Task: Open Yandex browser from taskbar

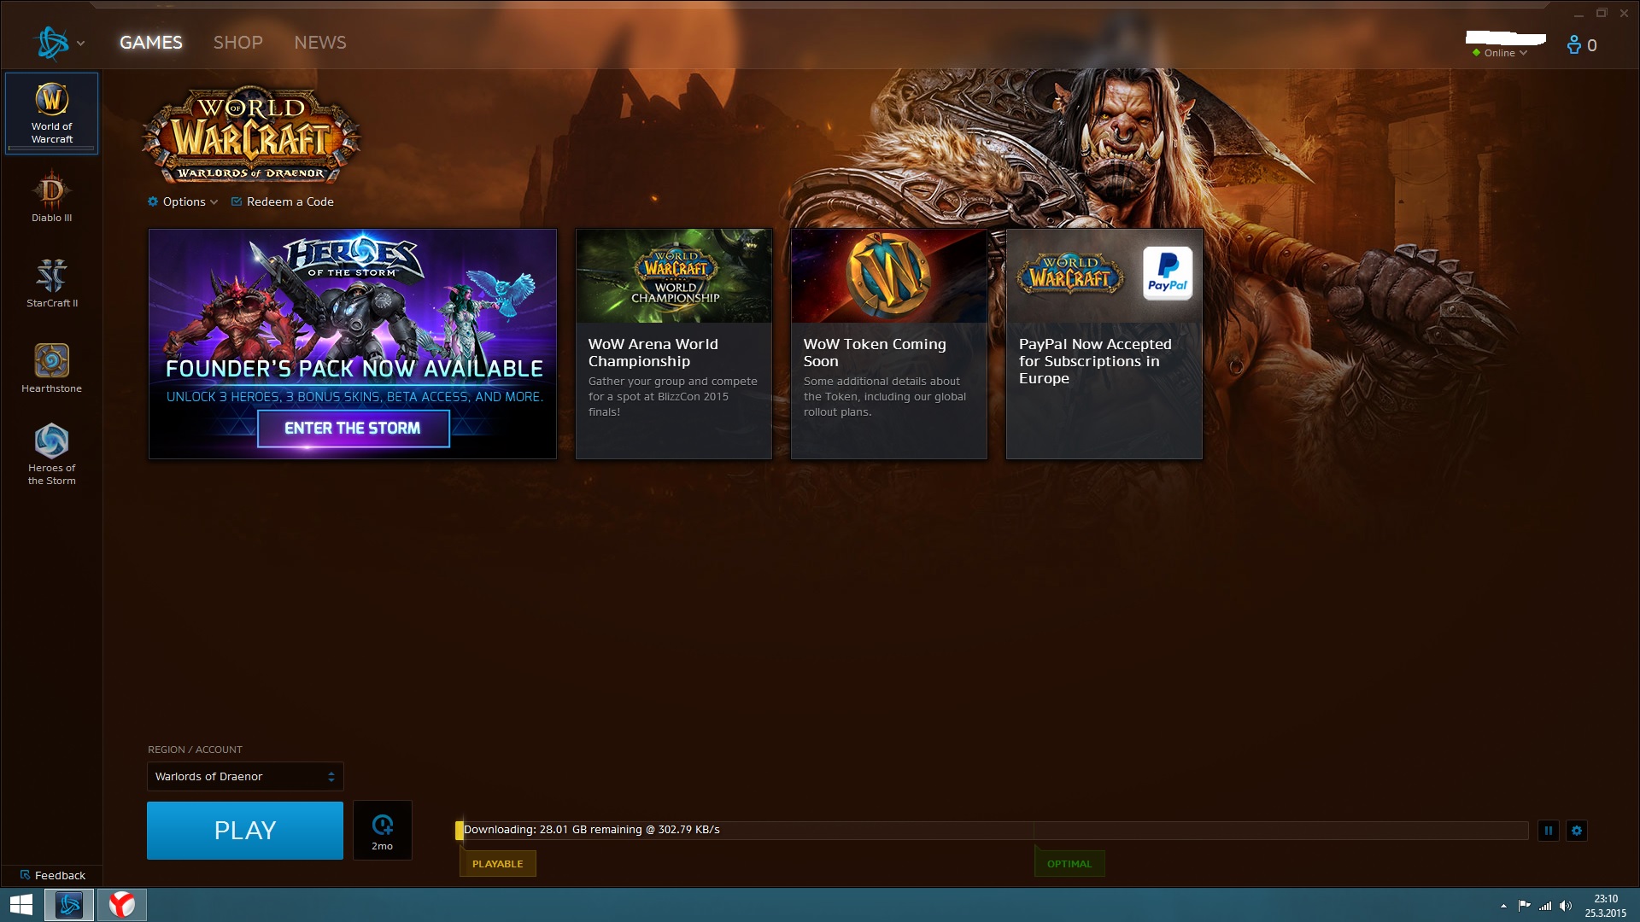Action: (122, 905)
